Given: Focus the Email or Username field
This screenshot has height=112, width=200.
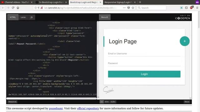Looking at the screenshot, I should pos(144,54).
